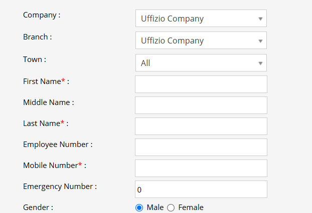Click the First Name label
Image resolution: width=312 pixels, height=213 pixels.
tap(42, 81)
